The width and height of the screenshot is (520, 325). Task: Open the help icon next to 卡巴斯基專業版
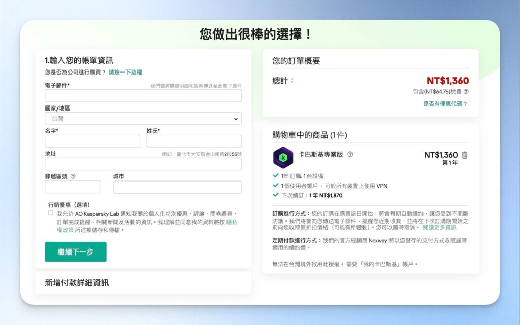(x=350, y=154)
